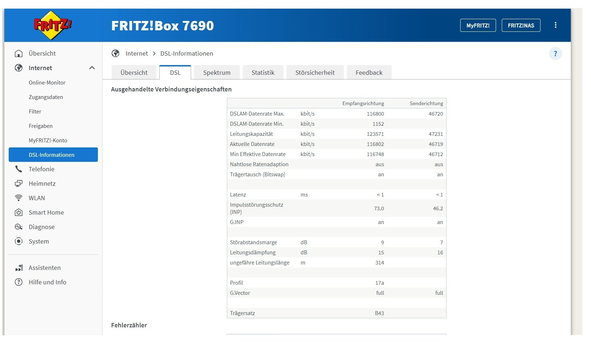Screen dimensions: 591x353
Task: Click the WLAN wifi icon
Action: 18,198
